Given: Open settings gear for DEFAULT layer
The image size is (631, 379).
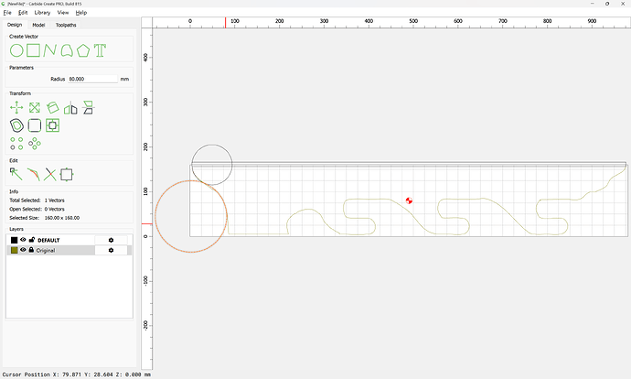Looking at the screenshot, I should click(111, 240).
